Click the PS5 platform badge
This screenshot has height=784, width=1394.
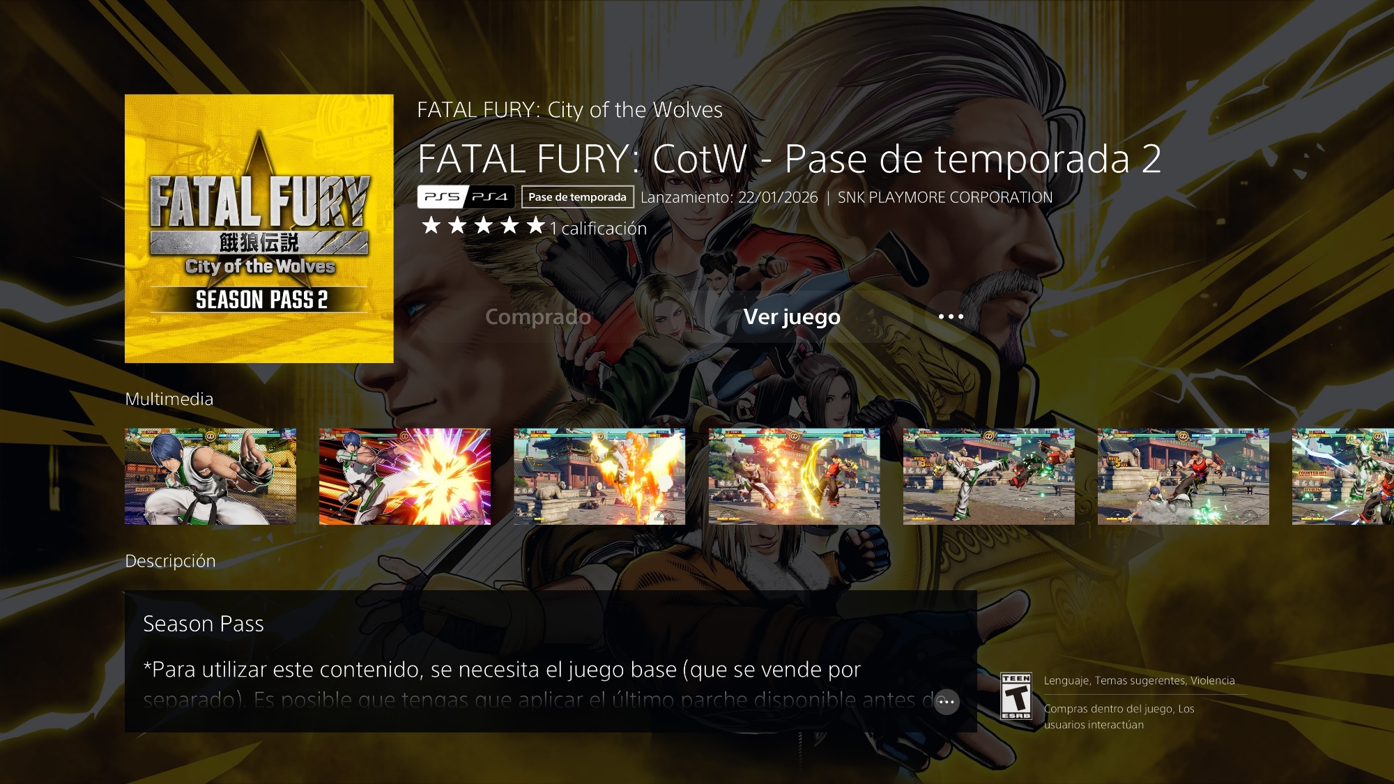pos(442,197)
